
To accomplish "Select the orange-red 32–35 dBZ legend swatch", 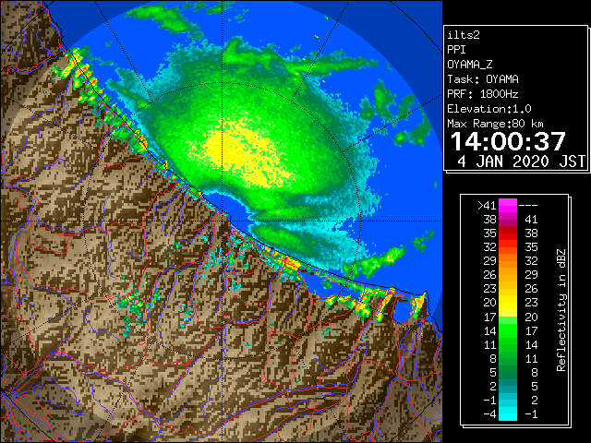I will 508,247.
